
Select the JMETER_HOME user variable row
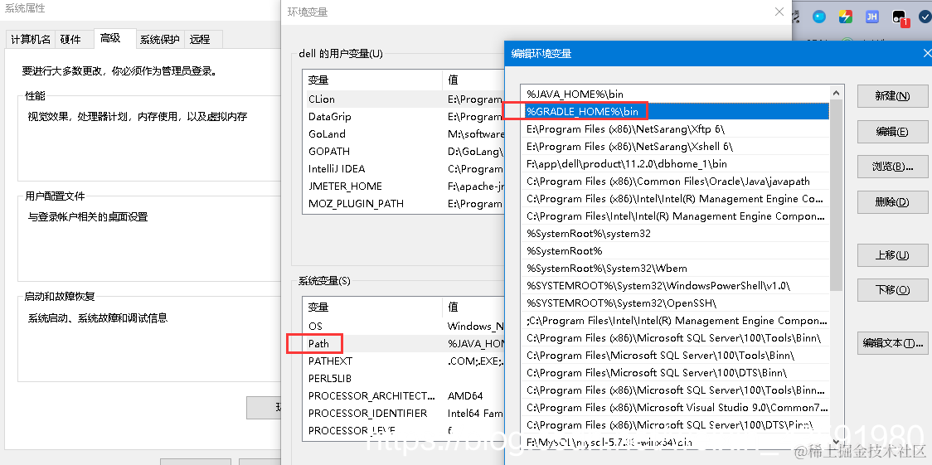click(x=404, y=186)
